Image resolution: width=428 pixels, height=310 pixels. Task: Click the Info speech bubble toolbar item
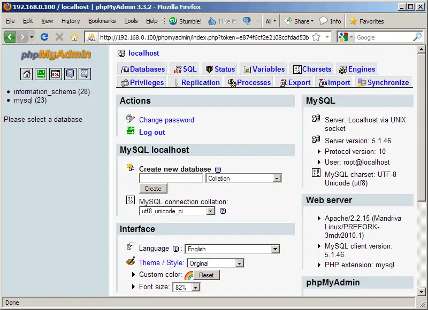pos(330,21)
